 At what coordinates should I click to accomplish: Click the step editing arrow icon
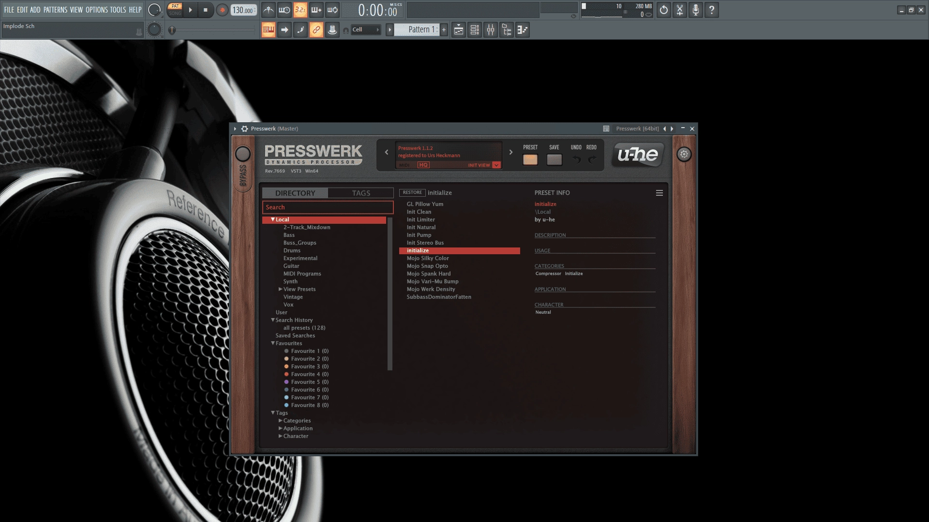coord(285,30)
